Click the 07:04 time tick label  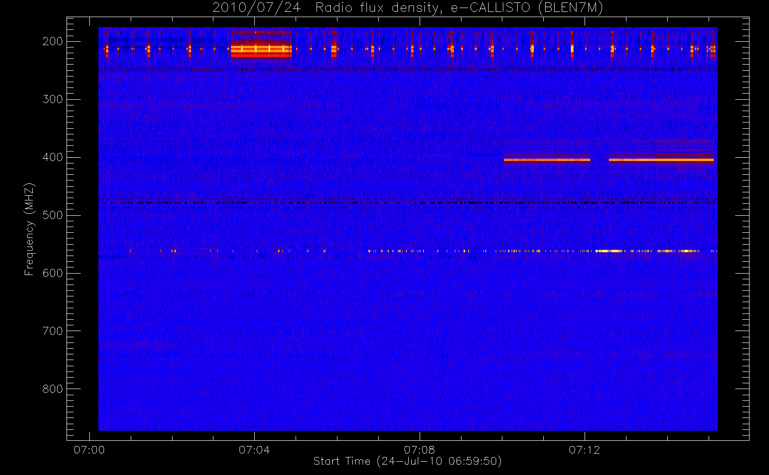coord(254,450)
